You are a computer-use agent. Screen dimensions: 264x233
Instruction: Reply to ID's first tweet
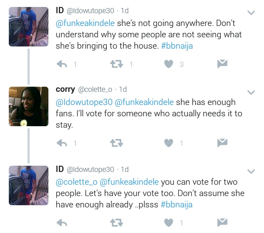click(x=63, y=64)
